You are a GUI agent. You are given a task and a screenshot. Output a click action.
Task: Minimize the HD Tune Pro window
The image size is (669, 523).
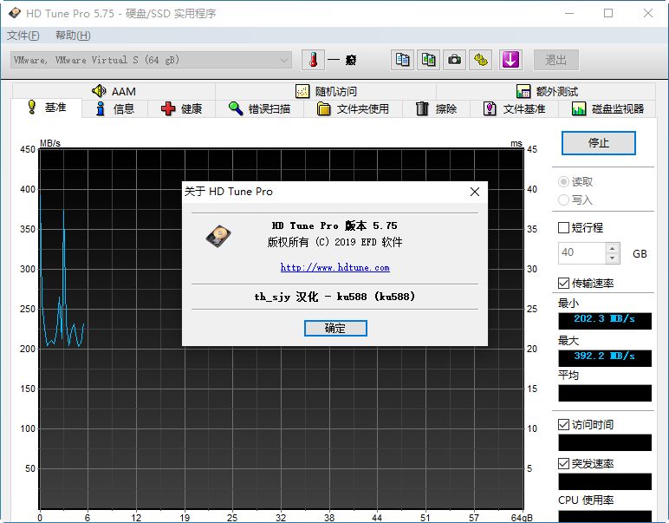569,13
